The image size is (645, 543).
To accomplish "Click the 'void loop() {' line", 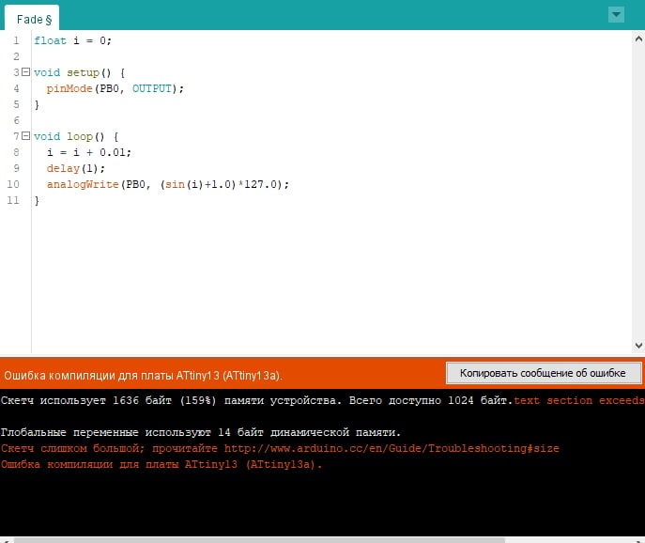I will [x=76, y=136].
